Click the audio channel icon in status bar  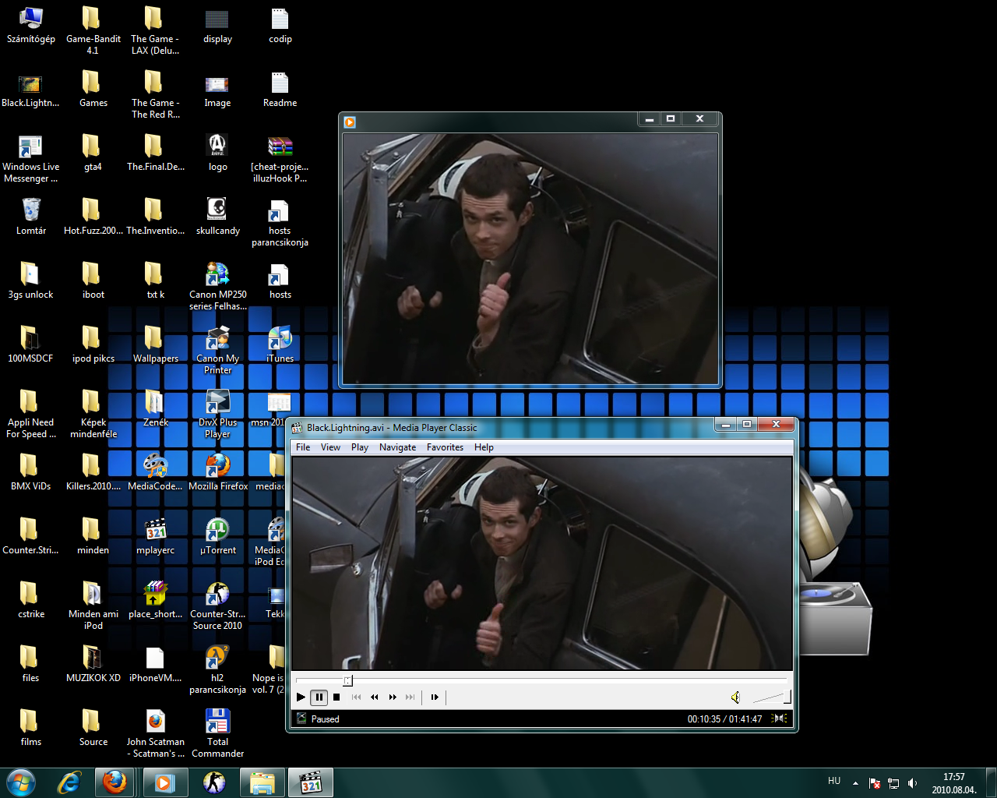point(779,719)
